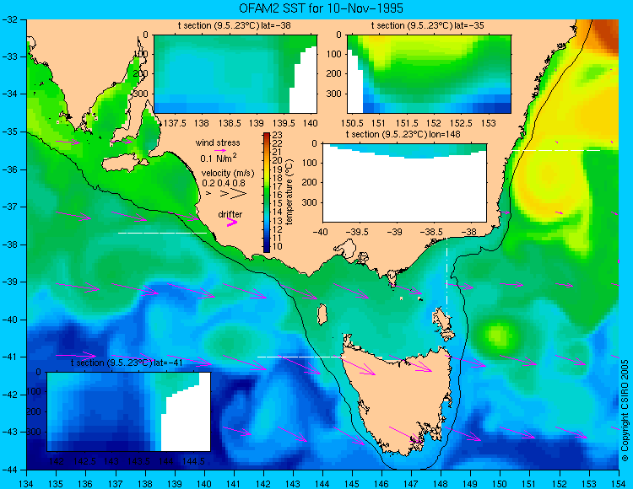Open the lat=-35 temperature section plot
The width and height of the screenshot is (633, 489).
(429, 74)
